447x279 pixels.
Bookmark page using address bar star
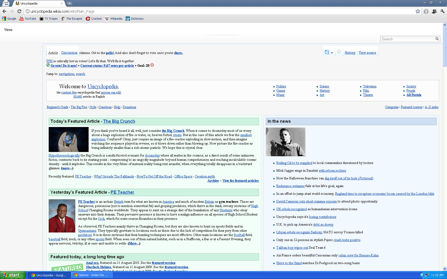(x=418, y=11)
